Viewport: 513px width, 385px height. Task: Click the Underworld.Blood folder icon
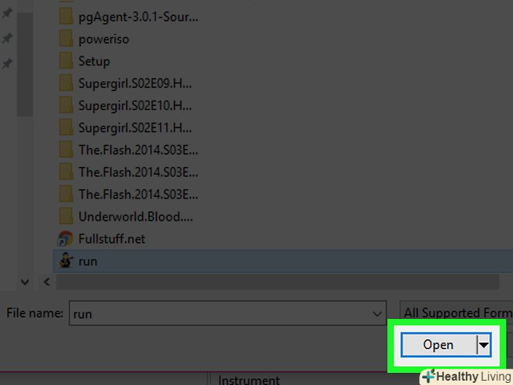tap(66, 216)
